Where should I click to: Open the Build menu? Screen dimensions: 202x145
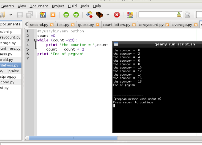[x=72, y=6]
